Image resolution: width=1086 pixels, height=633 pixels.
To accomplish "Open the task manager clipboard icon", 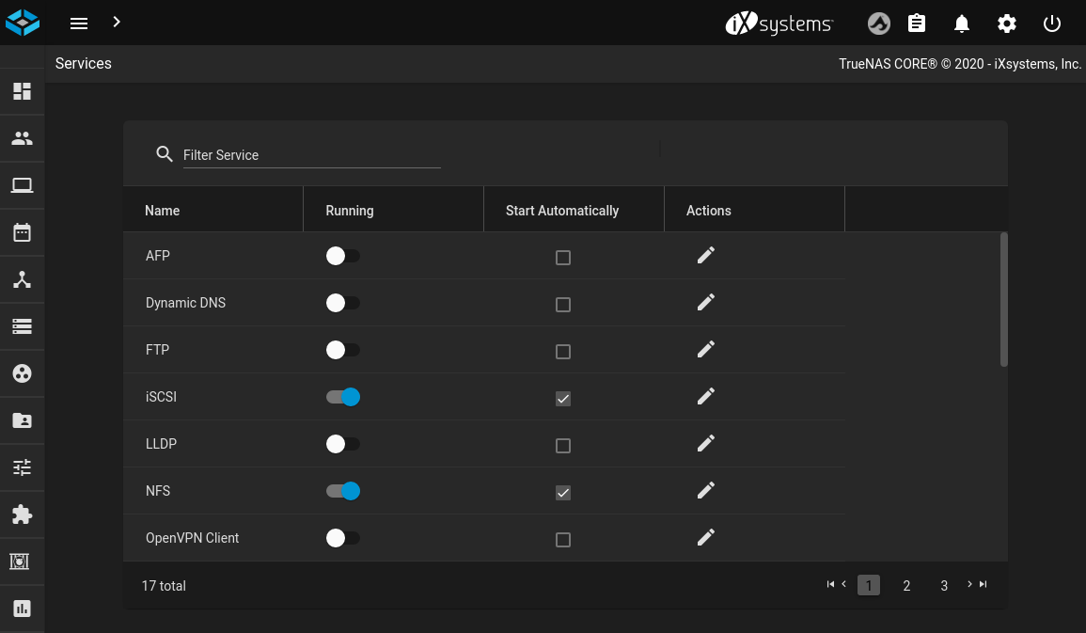I will pyautogui.click(x=916, y=24).
